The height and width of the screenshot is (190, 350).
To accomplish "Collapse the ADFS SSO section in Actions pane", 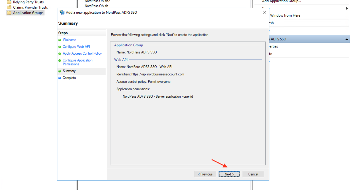I will click(347, 39).
